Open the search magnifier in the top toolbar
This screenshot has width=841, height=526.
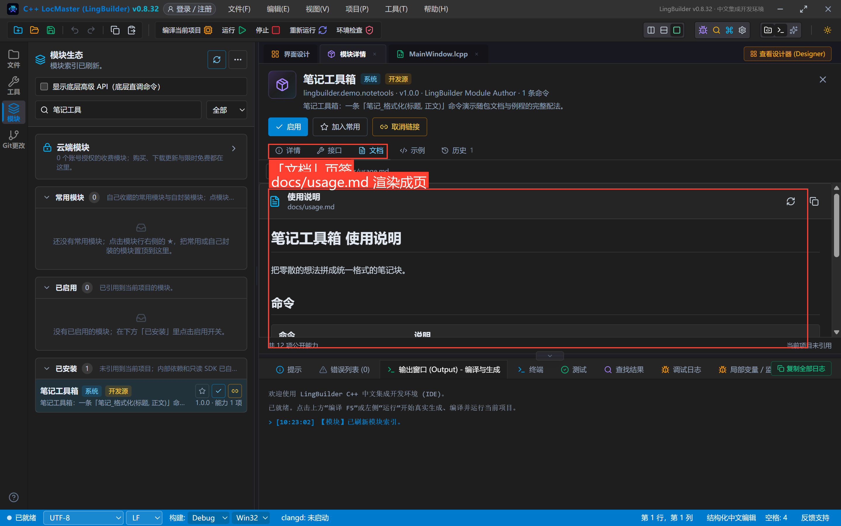(x=716, y=30)
